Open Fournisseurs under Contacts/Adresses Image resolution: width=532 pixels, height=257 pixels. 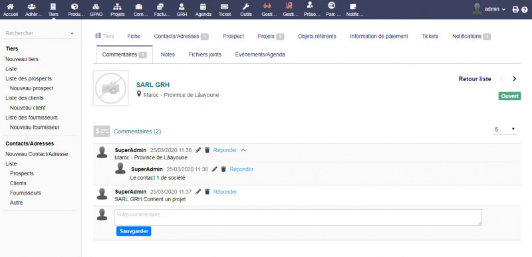pos(25,193)
